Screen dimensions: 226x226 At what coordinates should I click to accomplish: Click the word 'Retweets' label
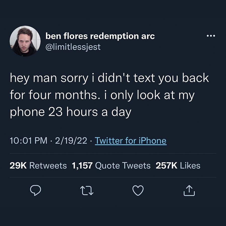tap(48, 165)
